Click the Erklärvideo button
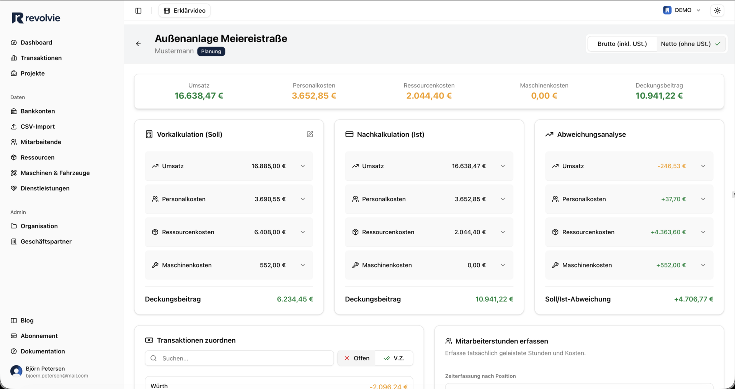The width and height of the screenshot is (735, 389). coord(185,11)
